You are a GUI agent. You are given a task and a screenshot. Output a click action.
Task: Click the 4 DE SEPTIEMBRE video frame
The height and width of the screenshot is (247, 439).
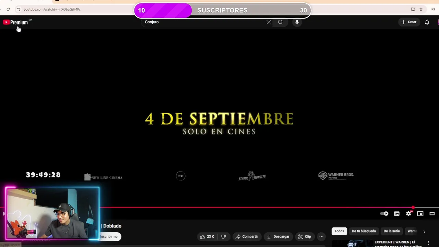219,118
